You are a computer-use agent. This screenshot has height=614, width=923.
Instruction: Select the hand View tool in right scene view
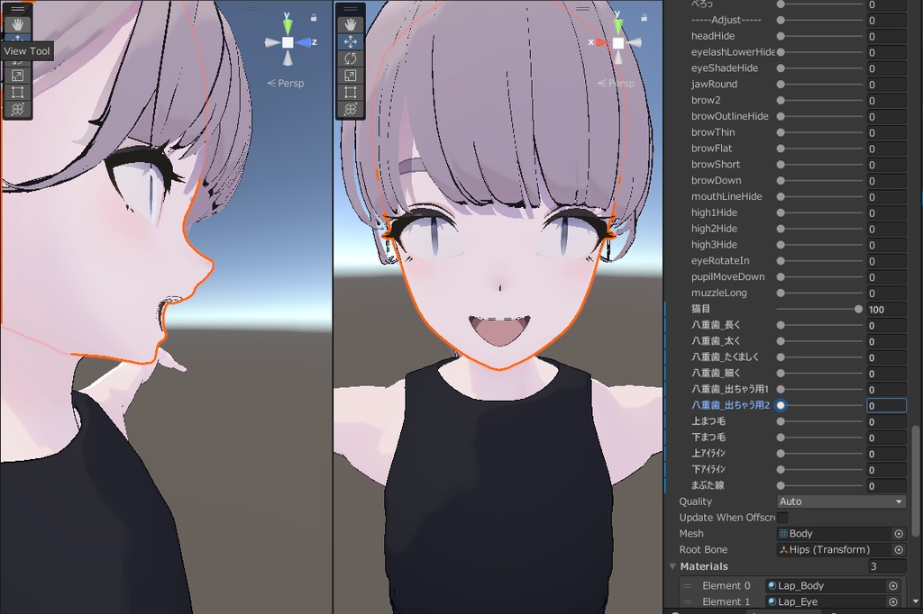351,24
